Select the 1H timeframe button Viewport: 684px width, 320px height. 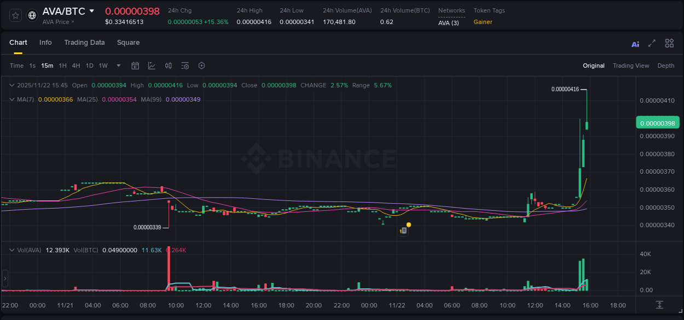pos(63,65)
